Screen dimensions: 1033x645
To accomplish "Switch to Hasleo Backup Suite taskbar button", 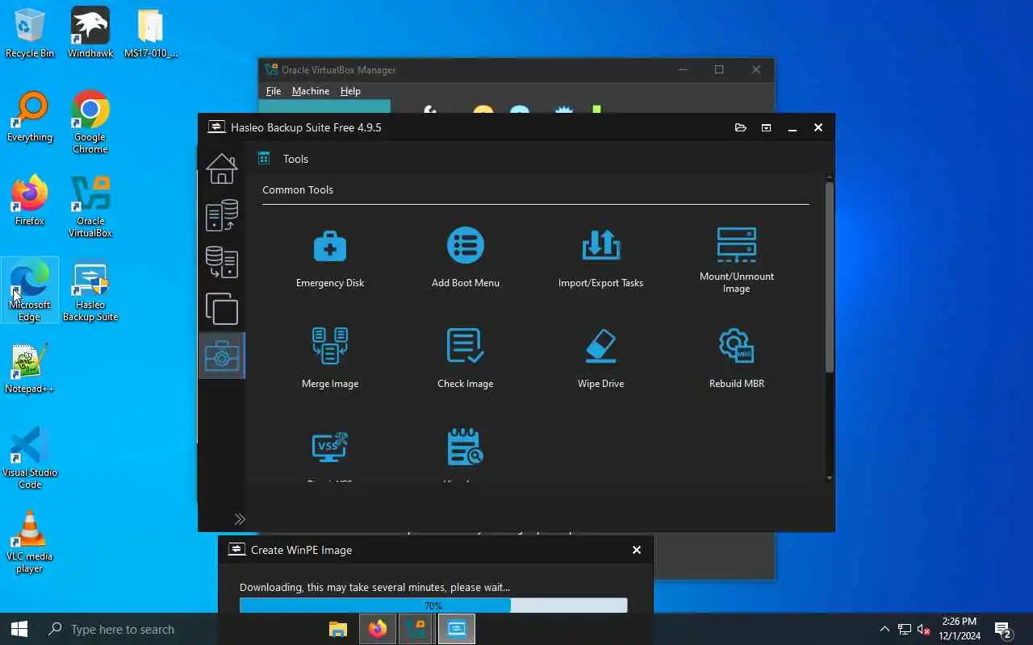I will coord(456,629).
